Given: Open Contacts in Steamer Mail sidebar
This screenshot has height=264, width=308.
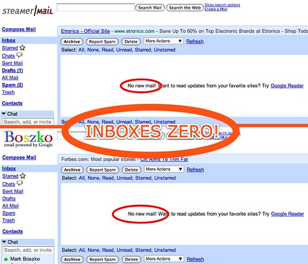Looking at the screenshot, I should coord(12,103).
